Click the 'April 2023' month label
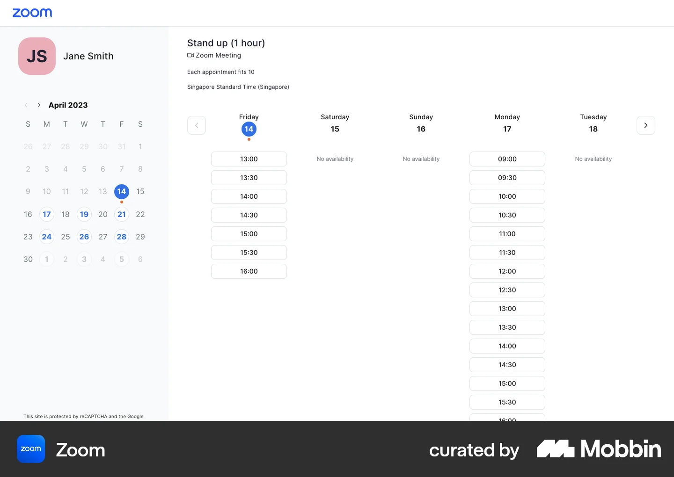Image resolution: width=674 pixels, height=477 pixels. click(68, 105)
